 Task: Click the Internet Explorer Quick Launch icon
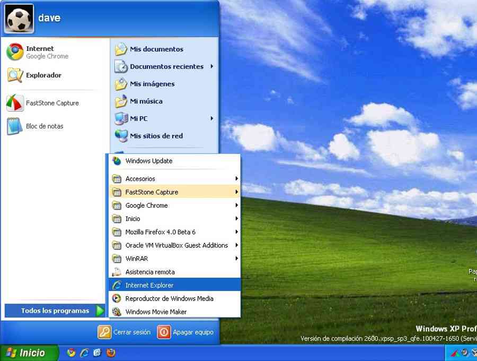coord(84,353)
